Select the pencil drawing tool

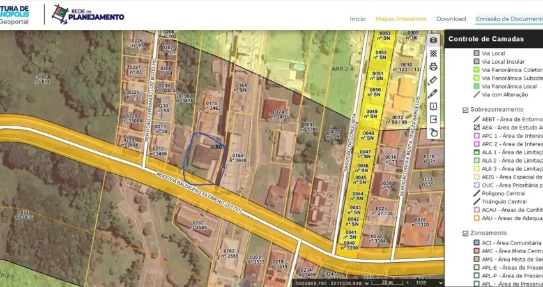click(433, 93)
